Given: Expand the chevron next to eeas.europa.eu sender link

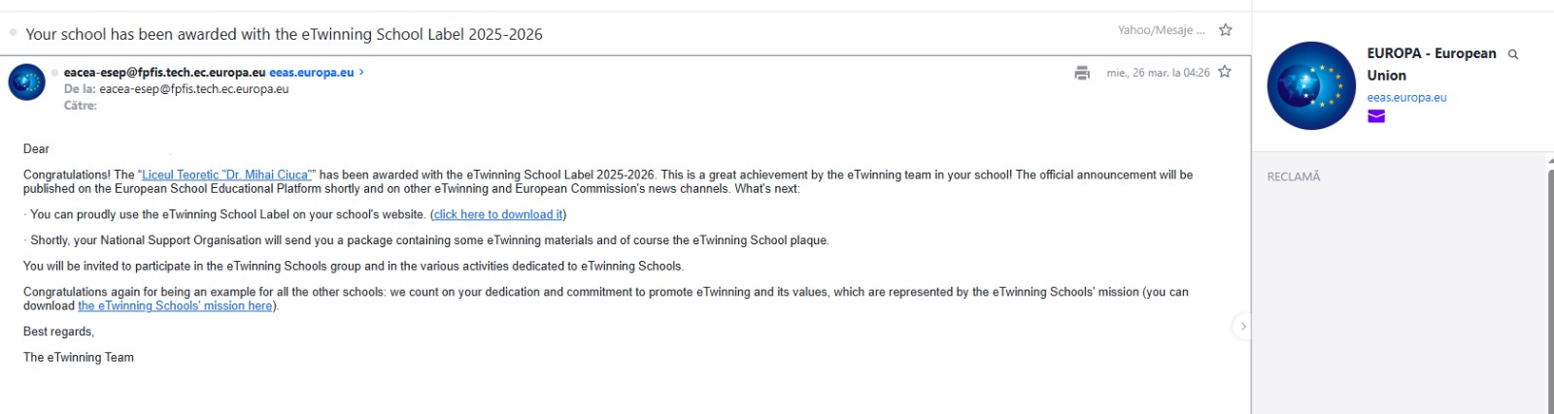Looking at the screenshot, I should pos(362,72).
